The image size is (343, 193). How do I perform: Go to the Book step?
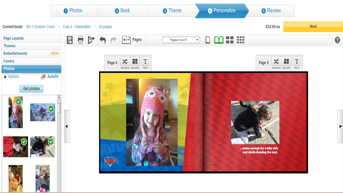coord(123,11)
